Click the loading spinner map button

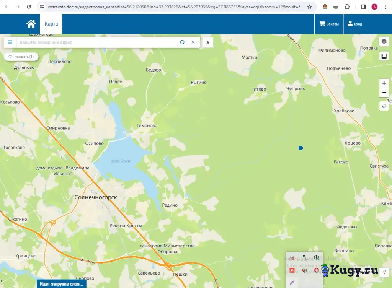384,106
